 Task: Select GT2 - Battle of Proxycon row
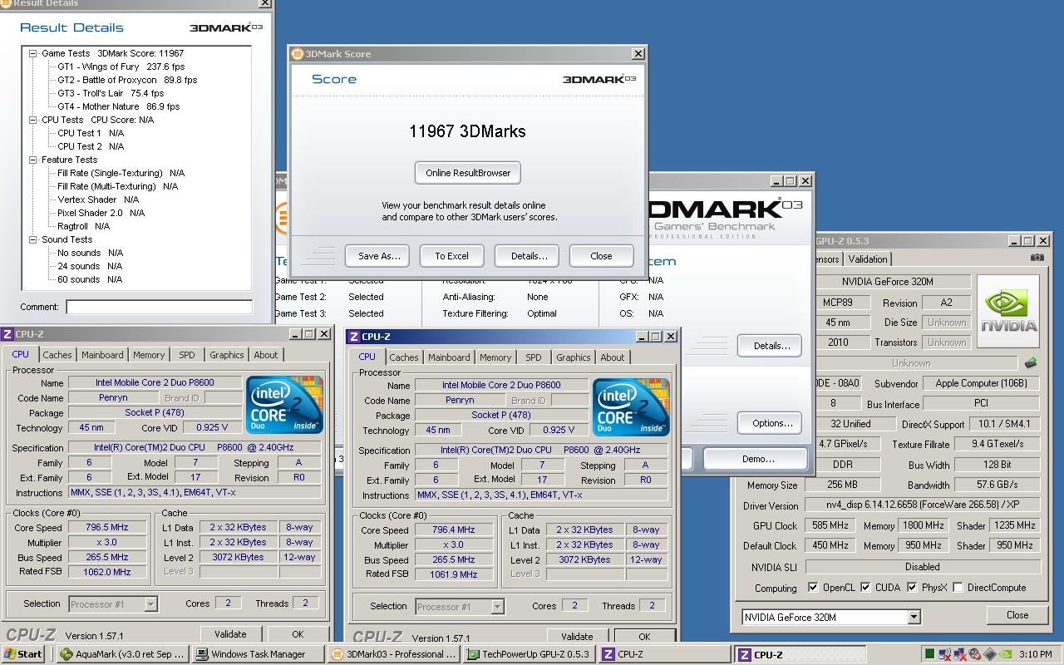127,80
